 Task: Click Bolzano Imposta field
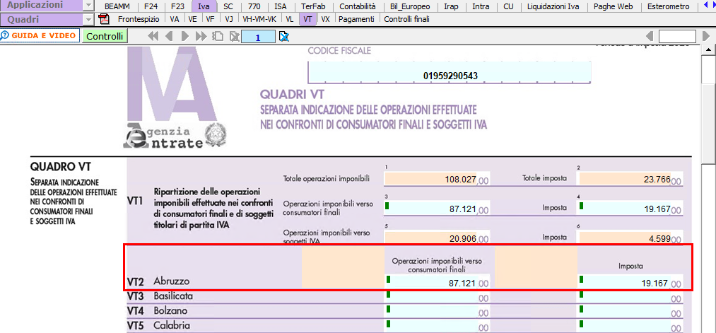pyautogui.click(x=625, y=312)
